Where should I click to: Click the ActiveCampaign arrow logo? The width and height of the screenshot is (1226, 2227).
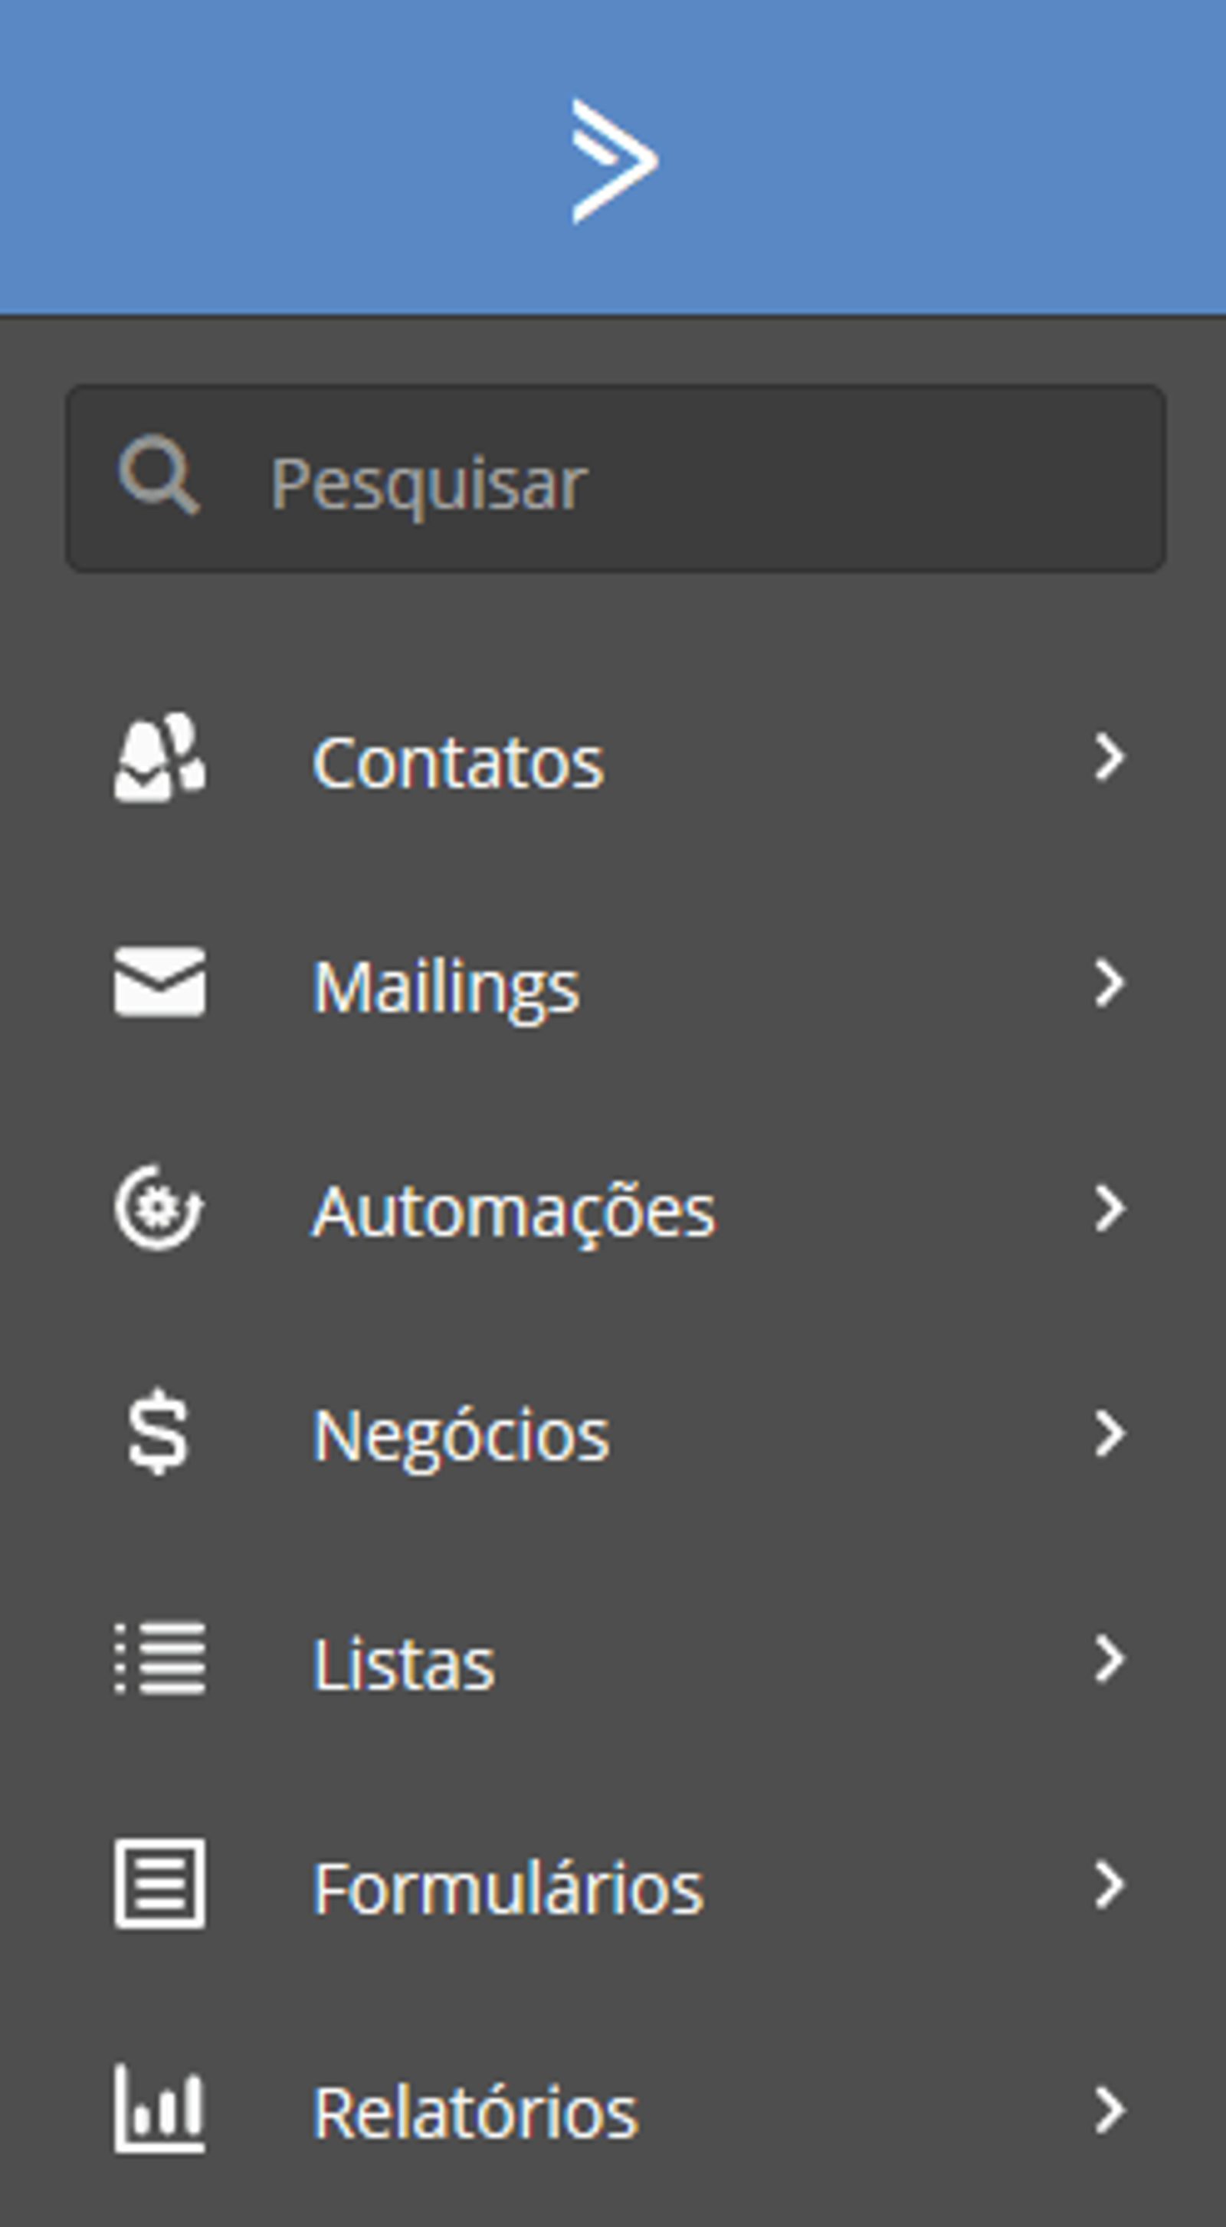click(x=615, y=161)
